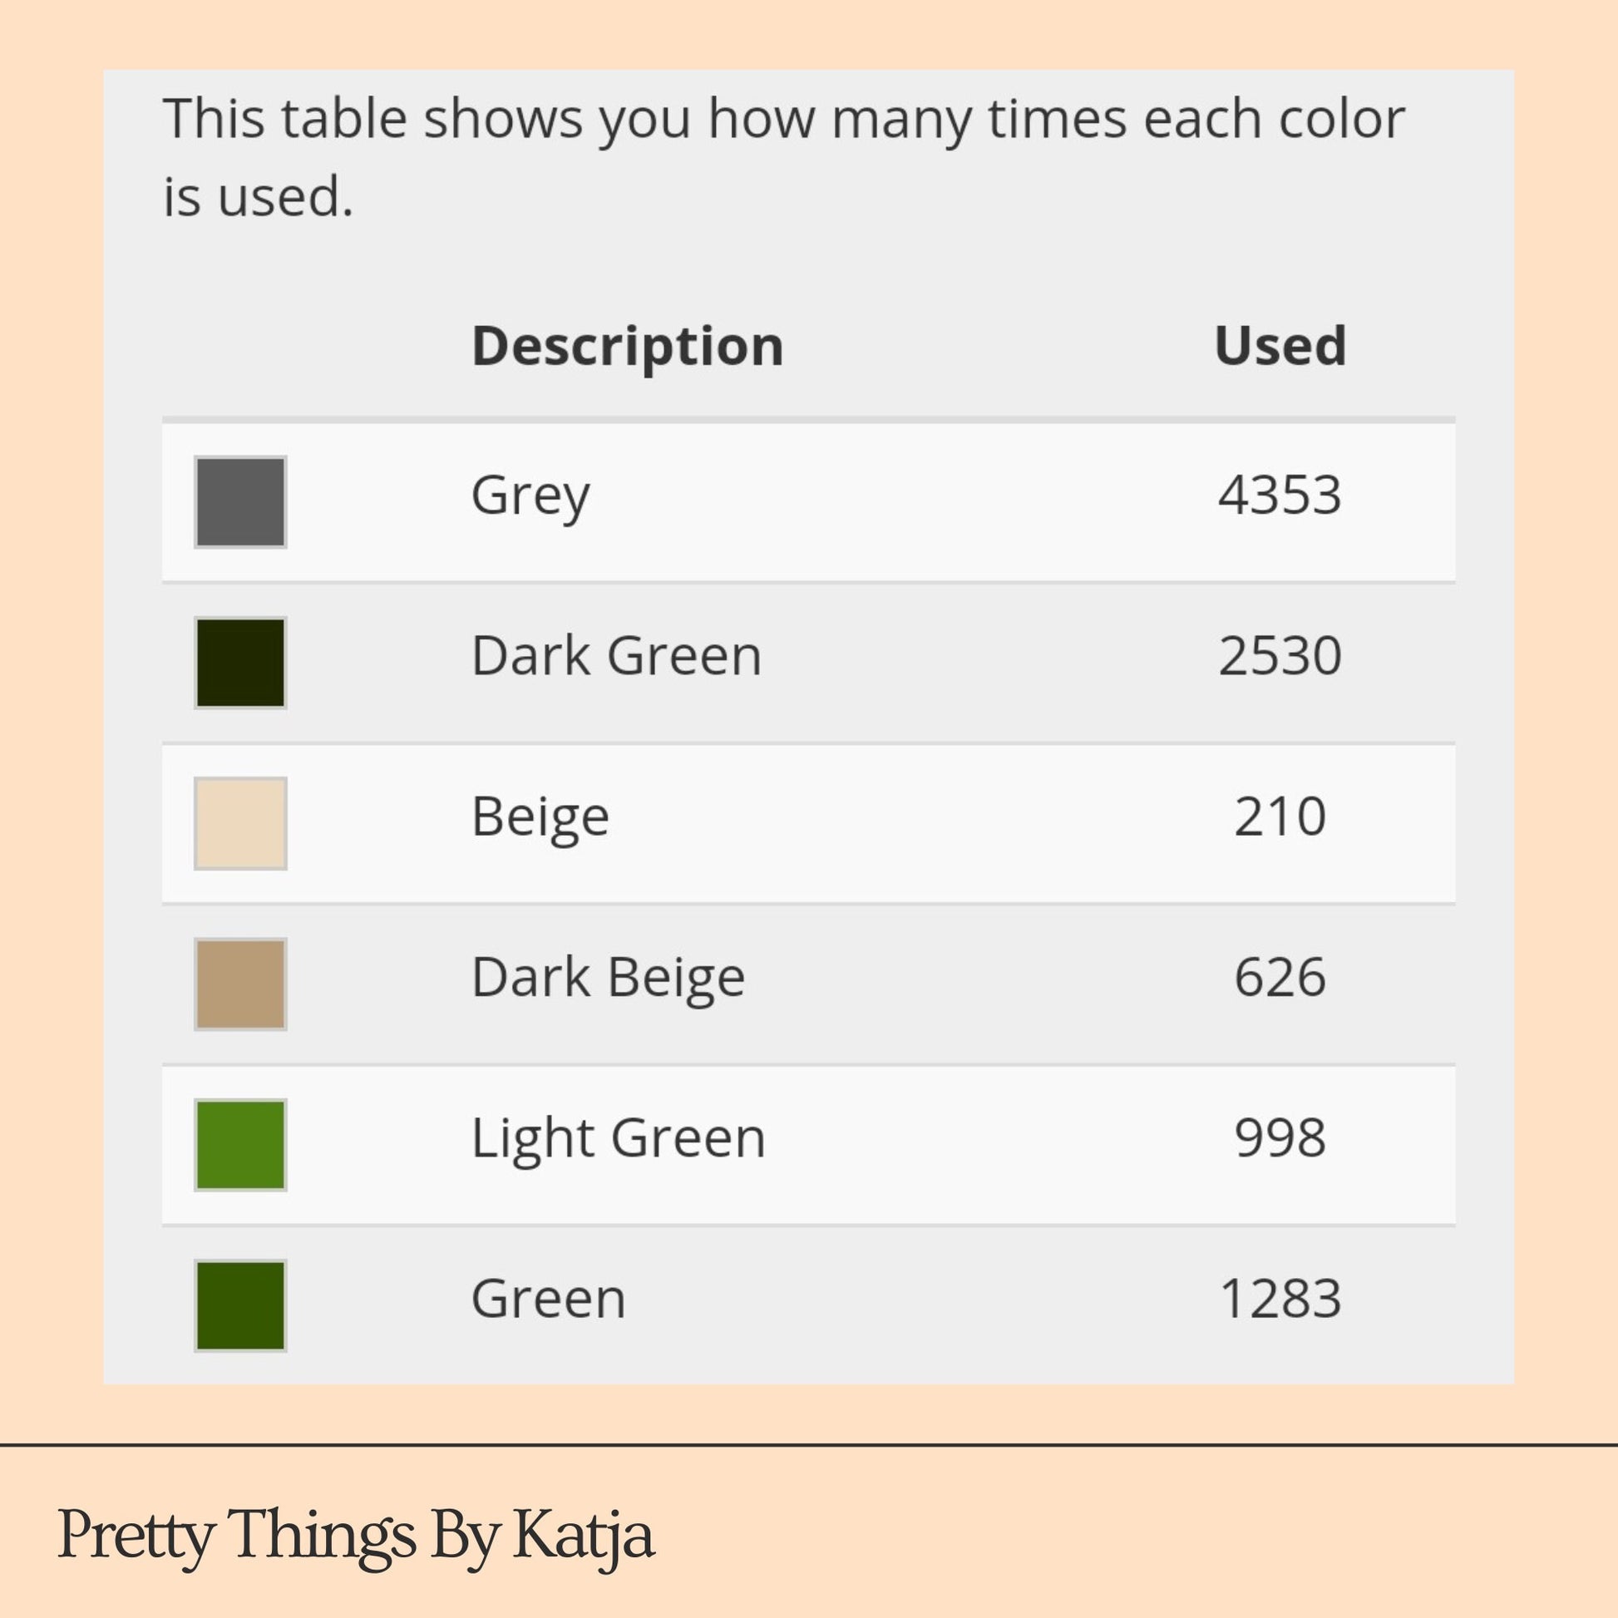Click the Green description label
The image size is (1618, 1618).
[x=550, y=1299]
